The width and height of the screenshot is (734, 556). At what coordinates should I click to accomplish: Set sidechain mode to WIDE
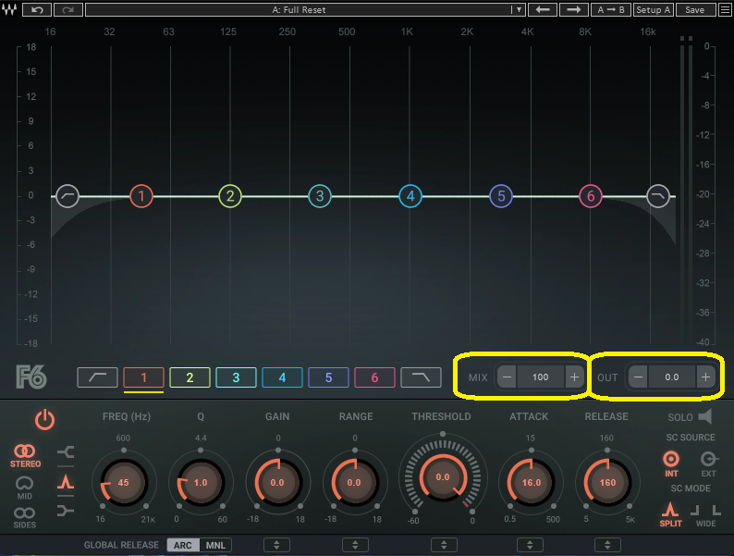[706, 513]
